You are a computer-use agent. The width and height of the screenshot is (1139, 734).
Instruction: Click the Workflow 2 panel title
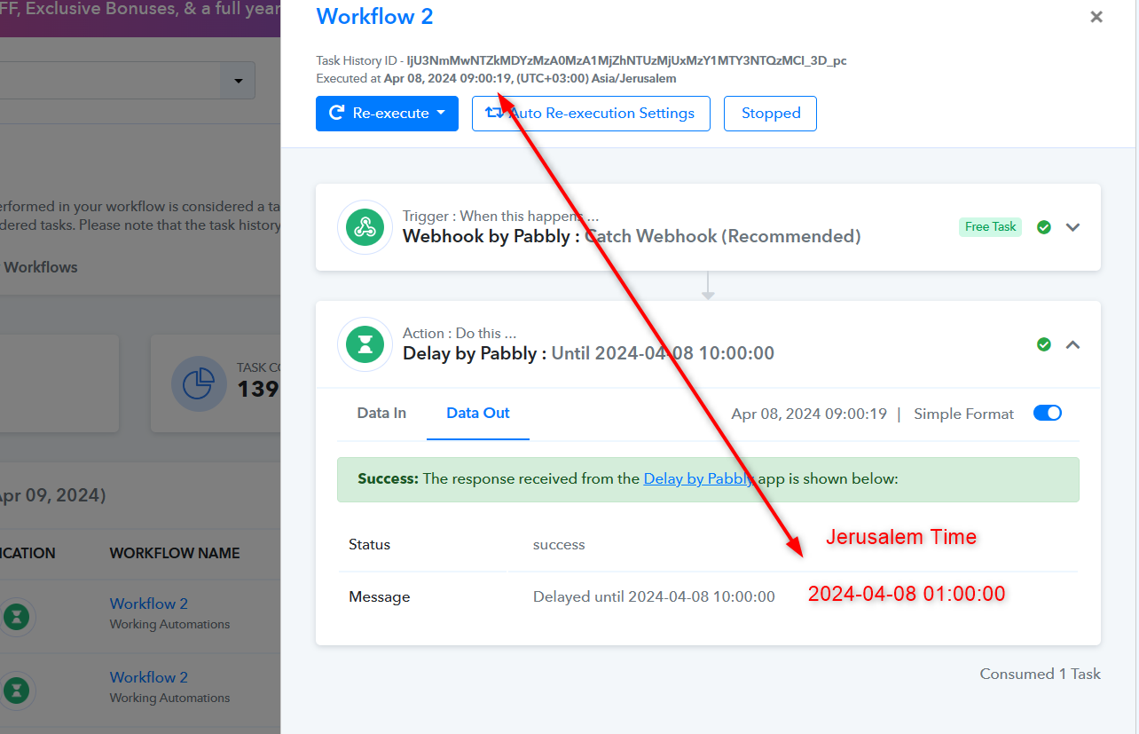tap(374, 17)
